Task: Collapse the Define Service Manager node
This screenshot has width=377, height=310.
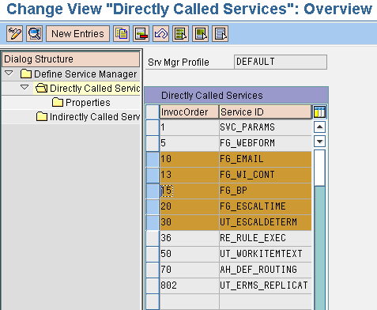Action: pyautogui.click(x=9, y=73)
